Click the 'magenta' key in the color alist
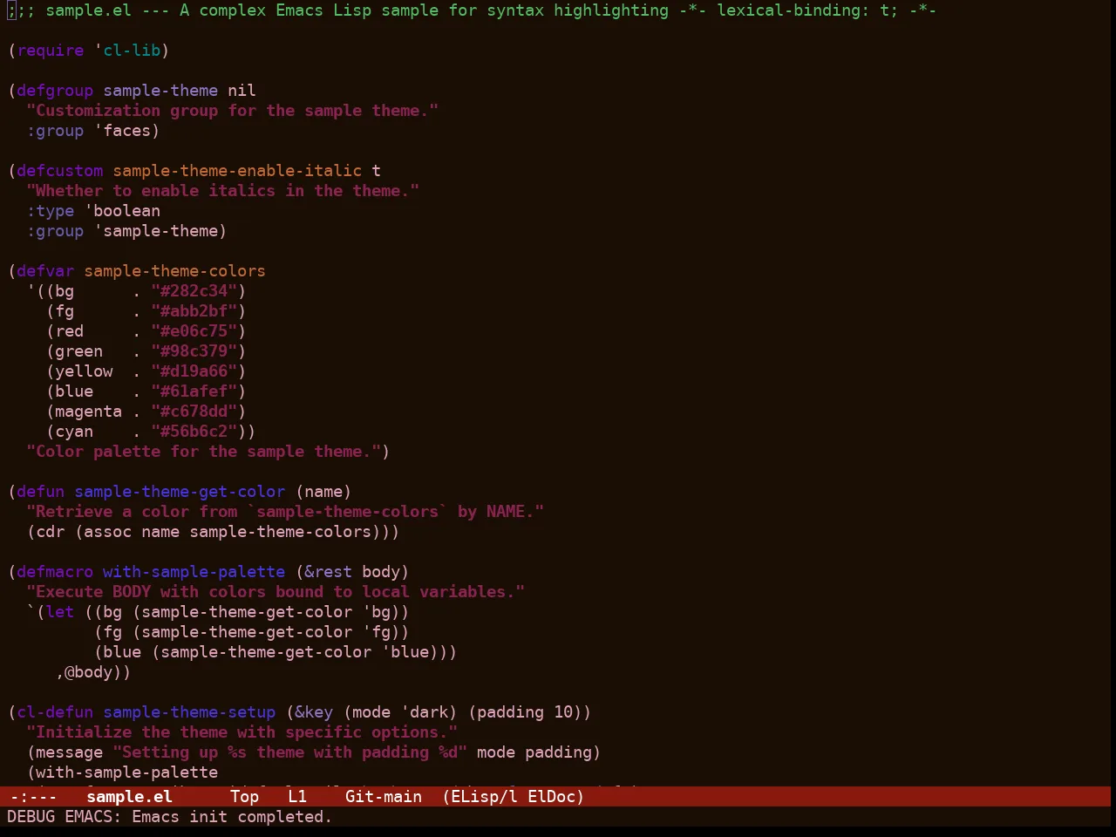1116x837 pixels. point(89,412)
